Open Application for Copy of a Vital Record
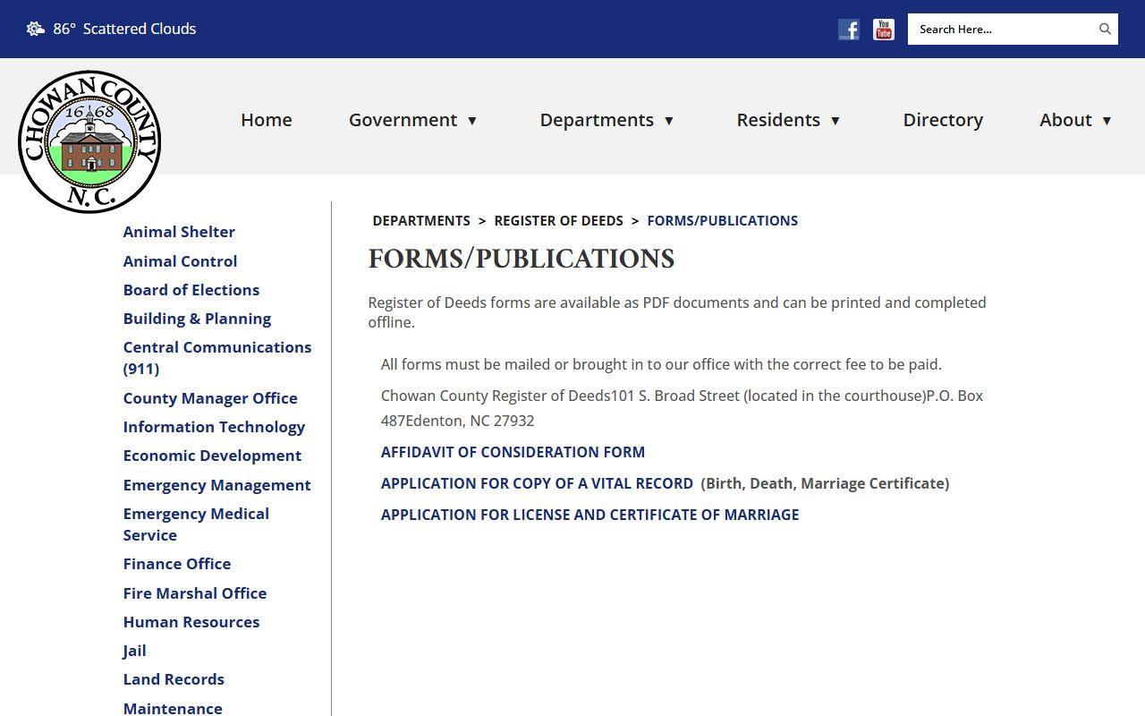Screen dimensions: 1145x716 [x=537, y=483]
